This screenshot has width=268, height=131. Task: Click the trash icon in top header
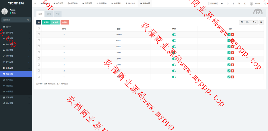pos(233,4)
